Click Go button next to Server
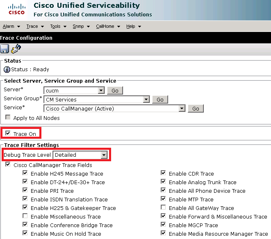271x239 pixels. (115, 90)
